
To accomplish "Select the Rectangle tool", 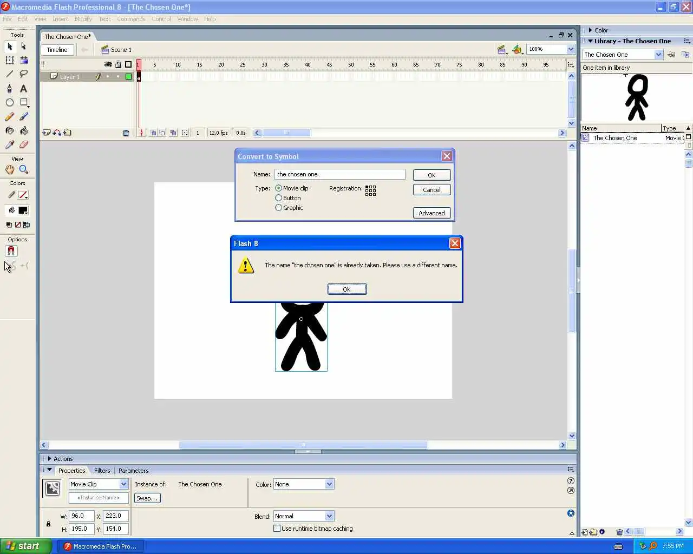I will pos(23,102).
